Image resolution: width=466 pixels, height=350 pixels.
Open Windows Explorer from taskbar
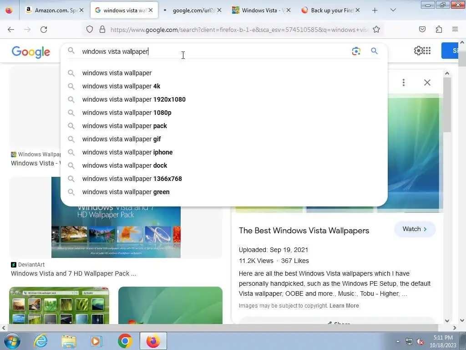click(x=69, y=341)
